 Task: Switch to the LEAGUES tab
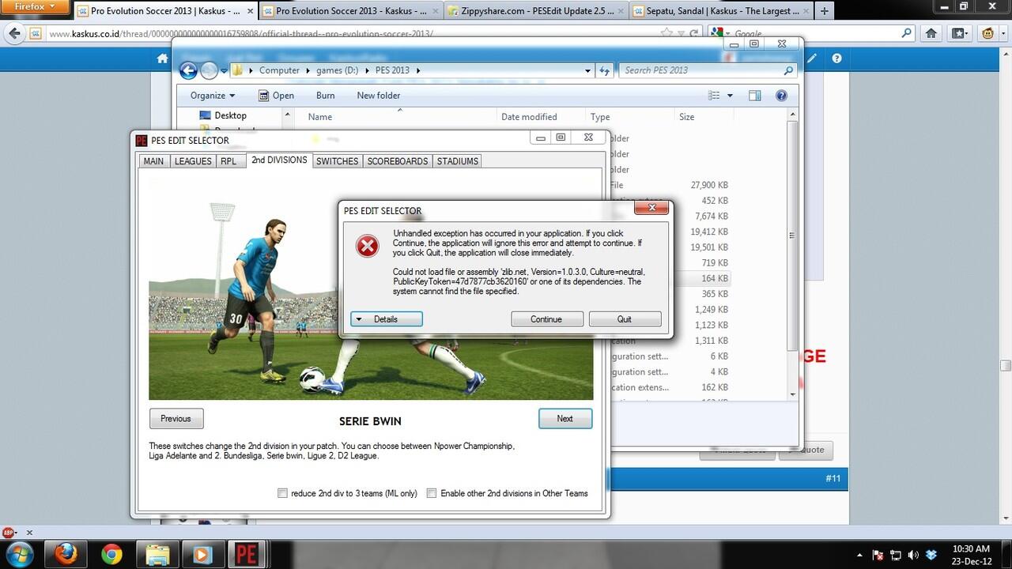(193, 161)
